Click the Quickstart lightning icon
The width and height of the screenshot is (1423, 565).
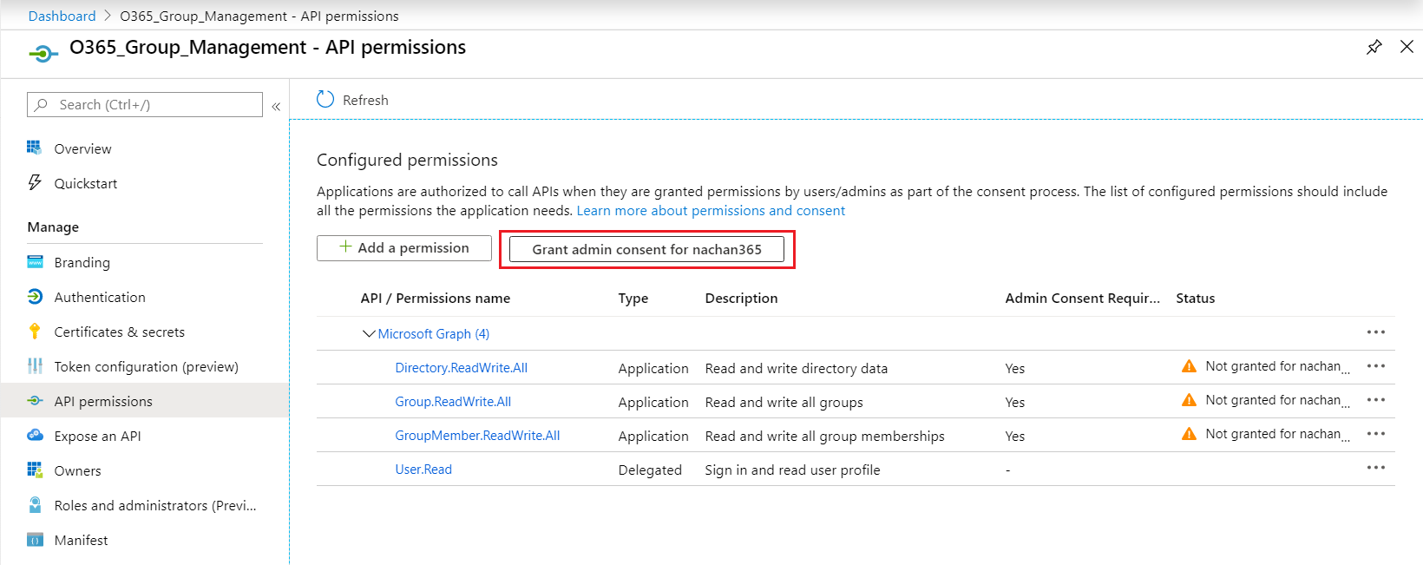coord(35,183)
